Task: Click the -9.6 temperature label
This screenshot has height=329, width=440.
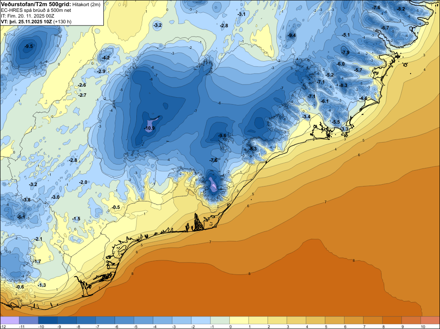Action: [222, 135]
